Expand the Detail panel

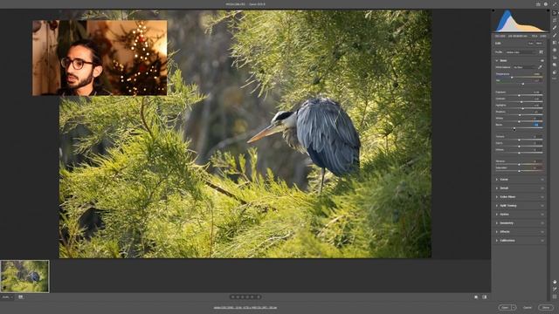click(x=497, y=188)
